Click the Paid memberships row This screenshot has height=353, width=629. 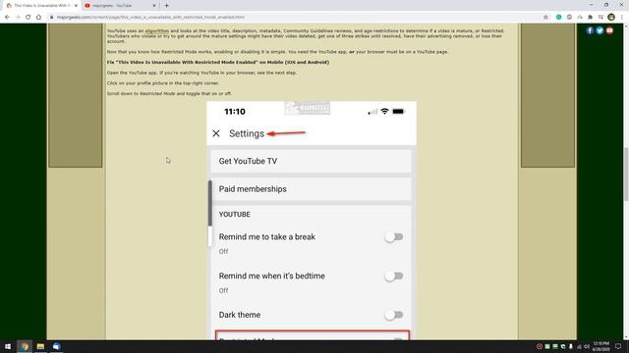(x=311, y=189)
